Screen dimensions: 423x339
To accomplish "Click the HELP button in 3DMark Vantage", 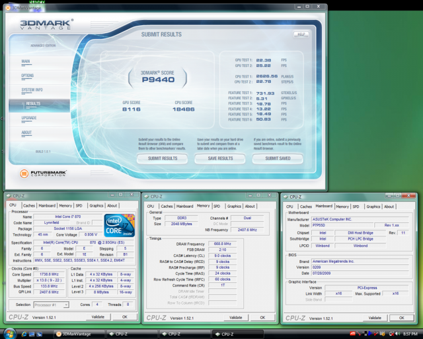I will click(x=301, y=34).
